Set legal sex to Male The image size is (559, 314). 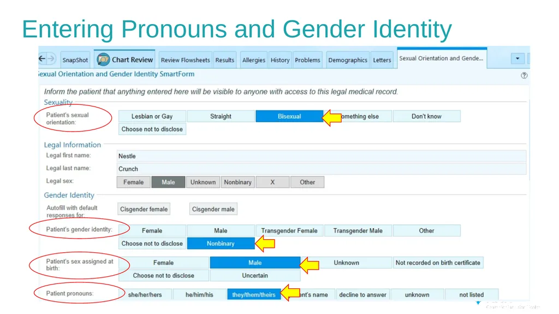pos(168,182)
